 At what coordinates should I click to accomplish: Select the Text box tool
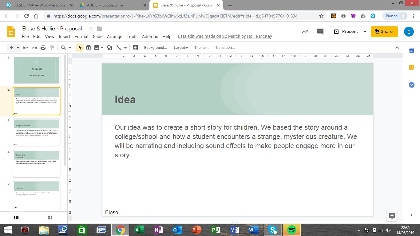click(89, 48)
